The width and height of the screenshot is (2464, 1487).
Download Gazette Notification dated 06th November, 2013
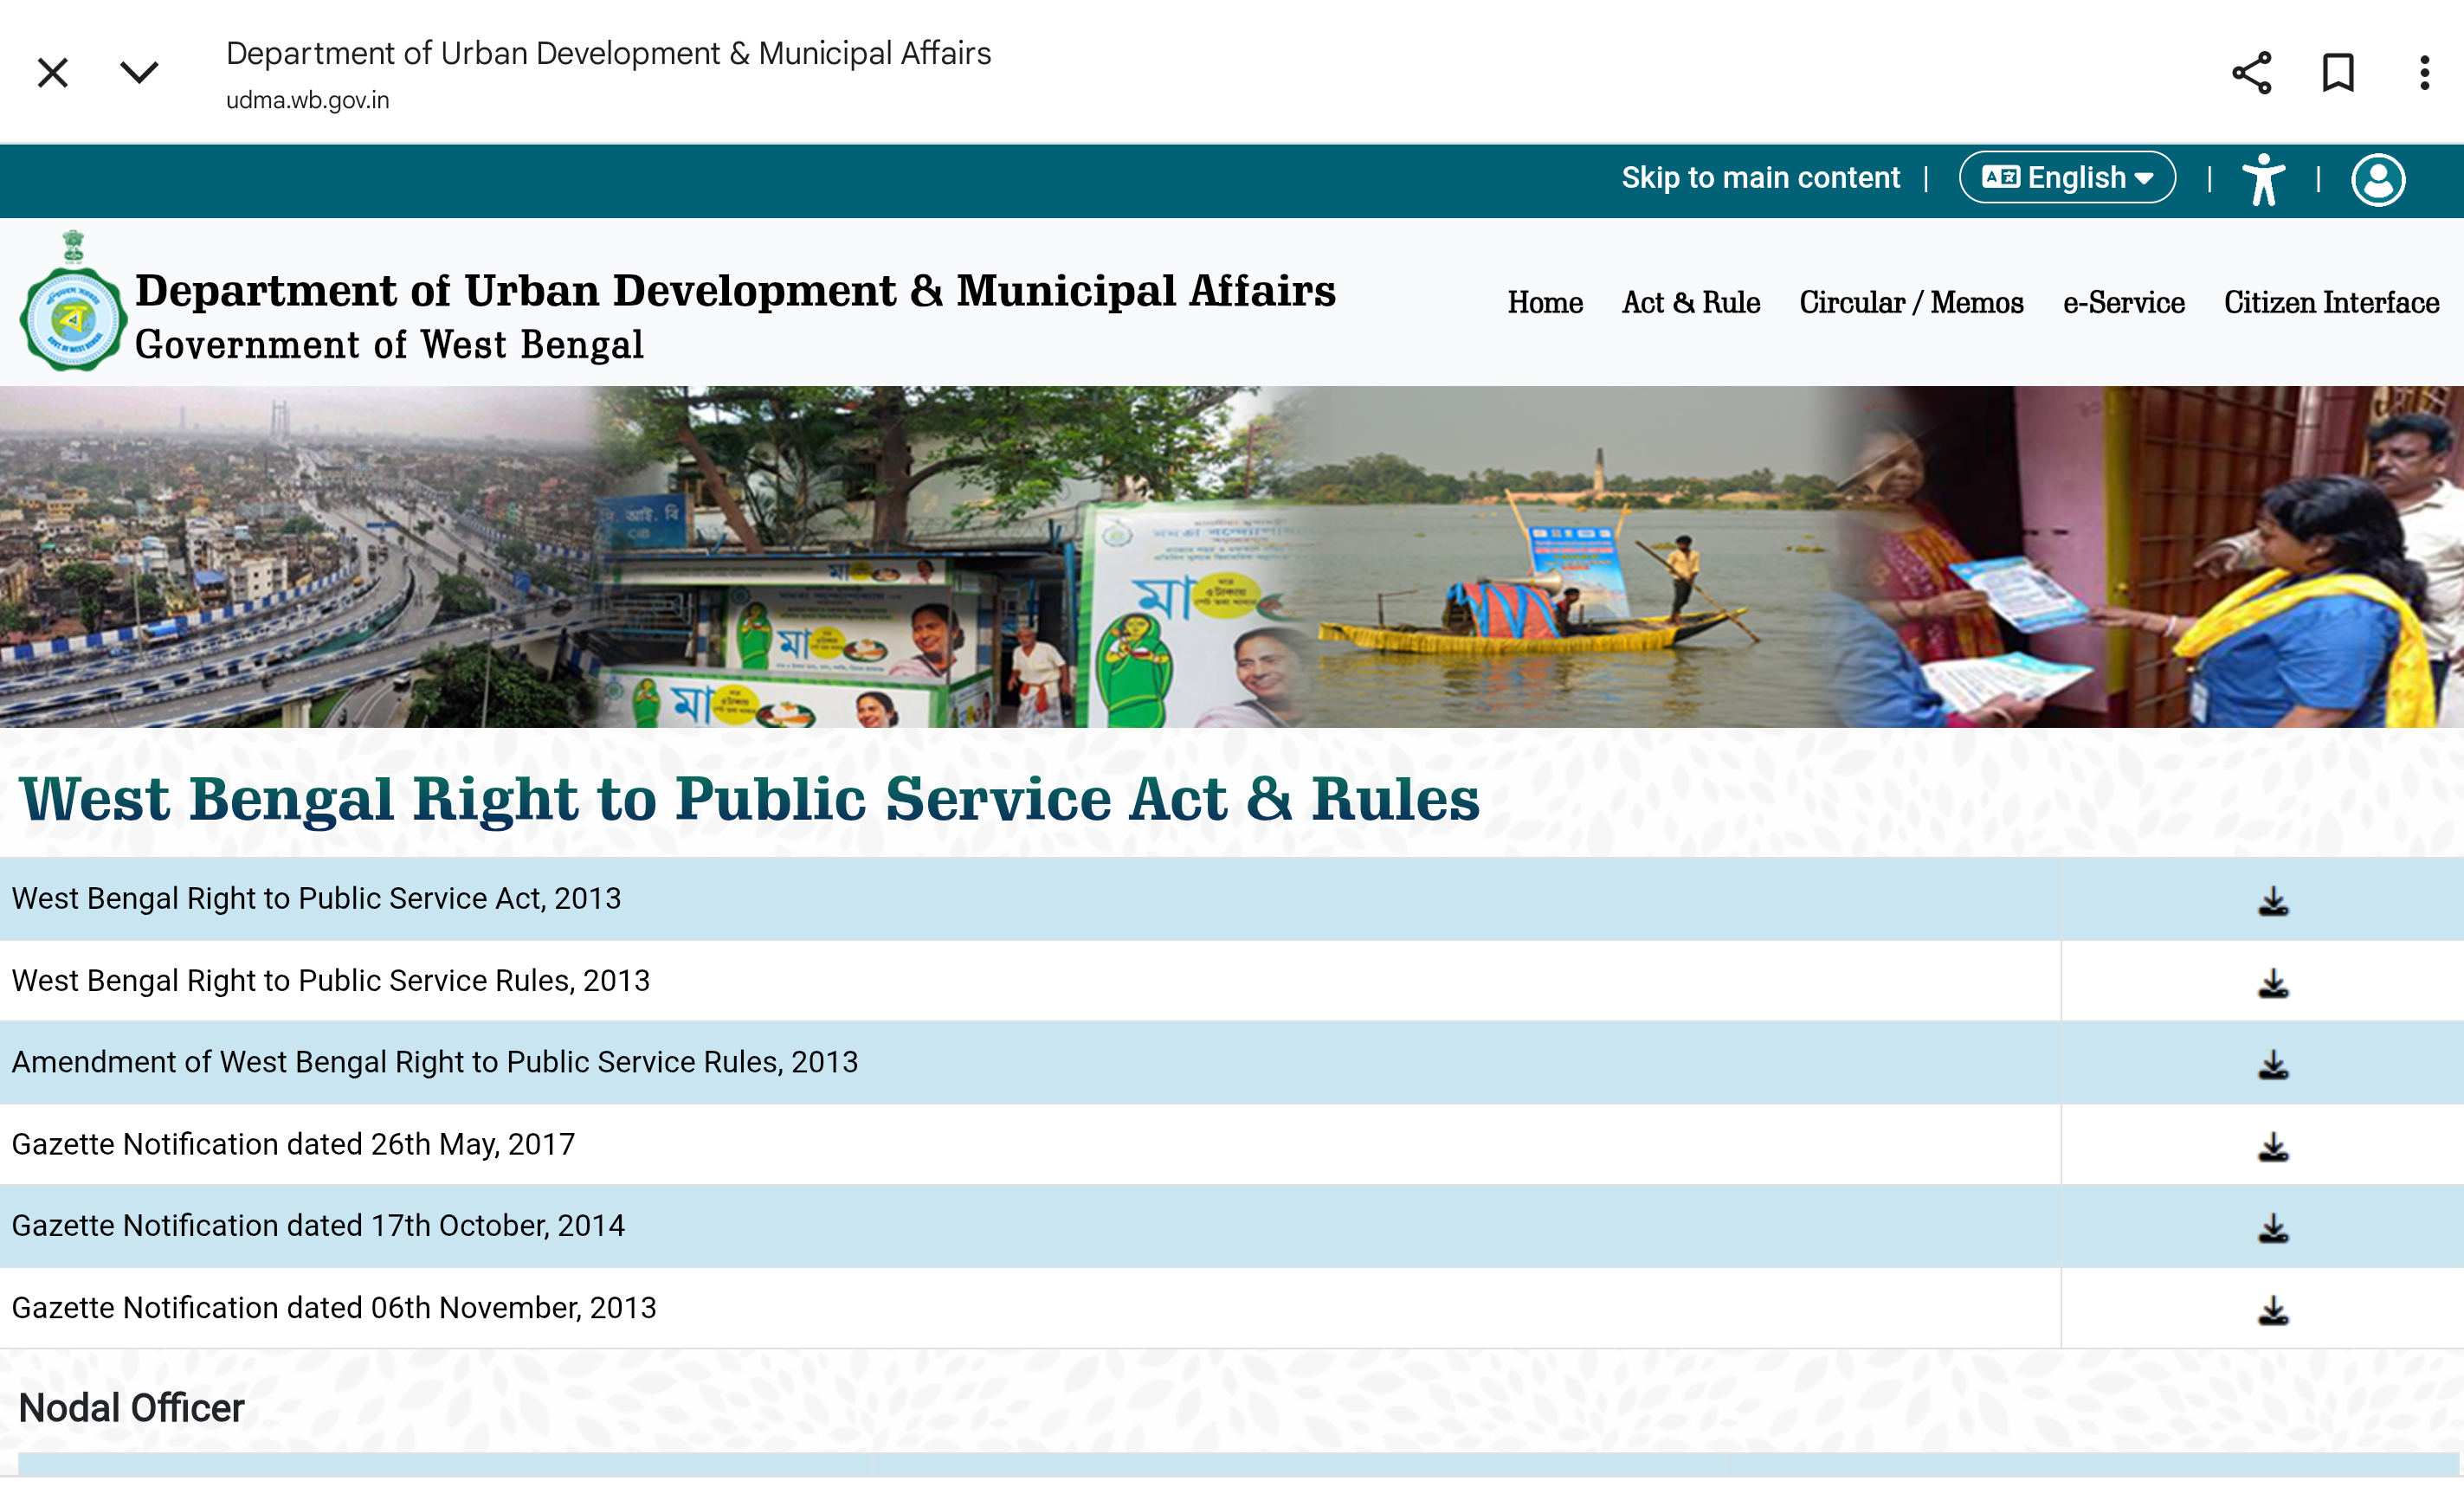2272,1310
